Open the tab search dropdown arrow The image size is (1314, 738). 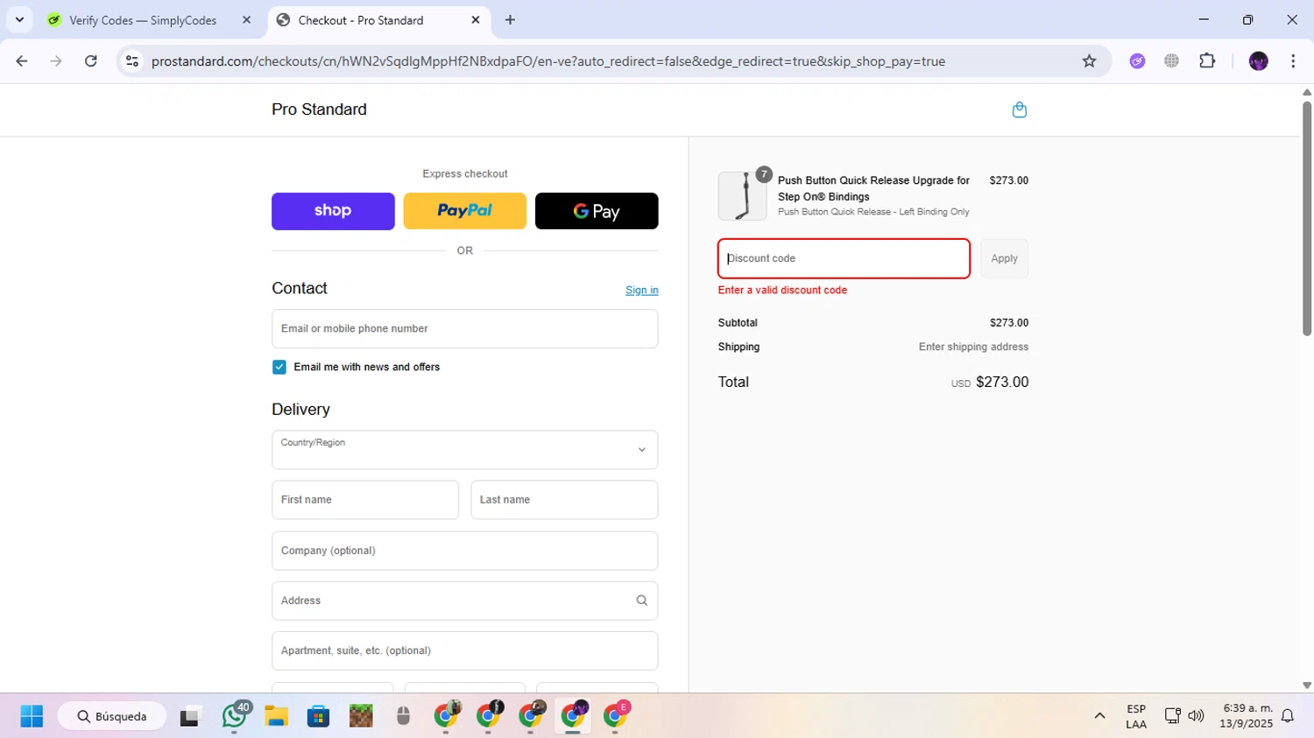point(19,20)
